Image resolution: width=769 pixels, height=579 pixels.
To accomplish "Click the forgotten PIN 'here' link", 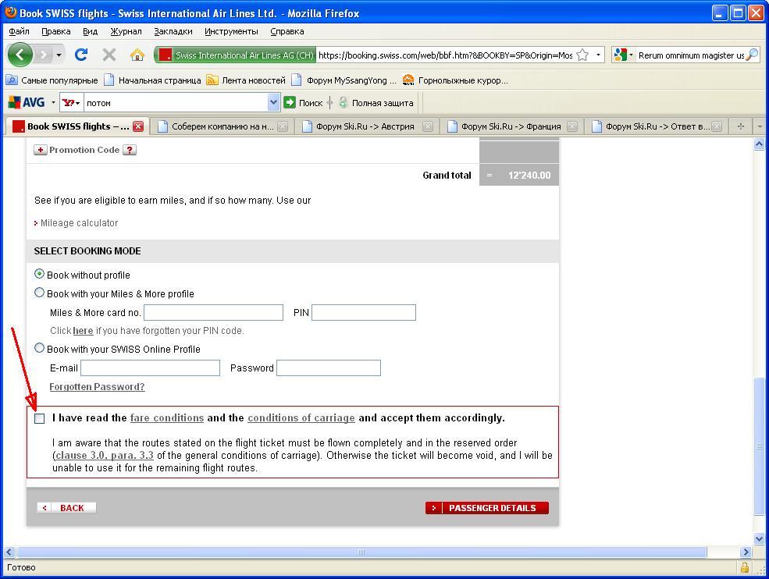I will (83, 331).
